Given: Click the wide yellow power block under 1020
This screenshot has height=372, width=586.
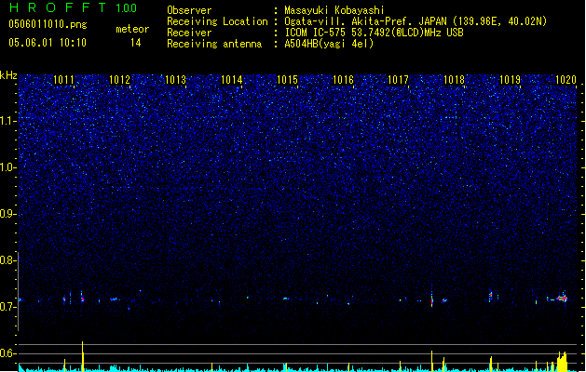Looking at the screenshot, I should (562, 362).
